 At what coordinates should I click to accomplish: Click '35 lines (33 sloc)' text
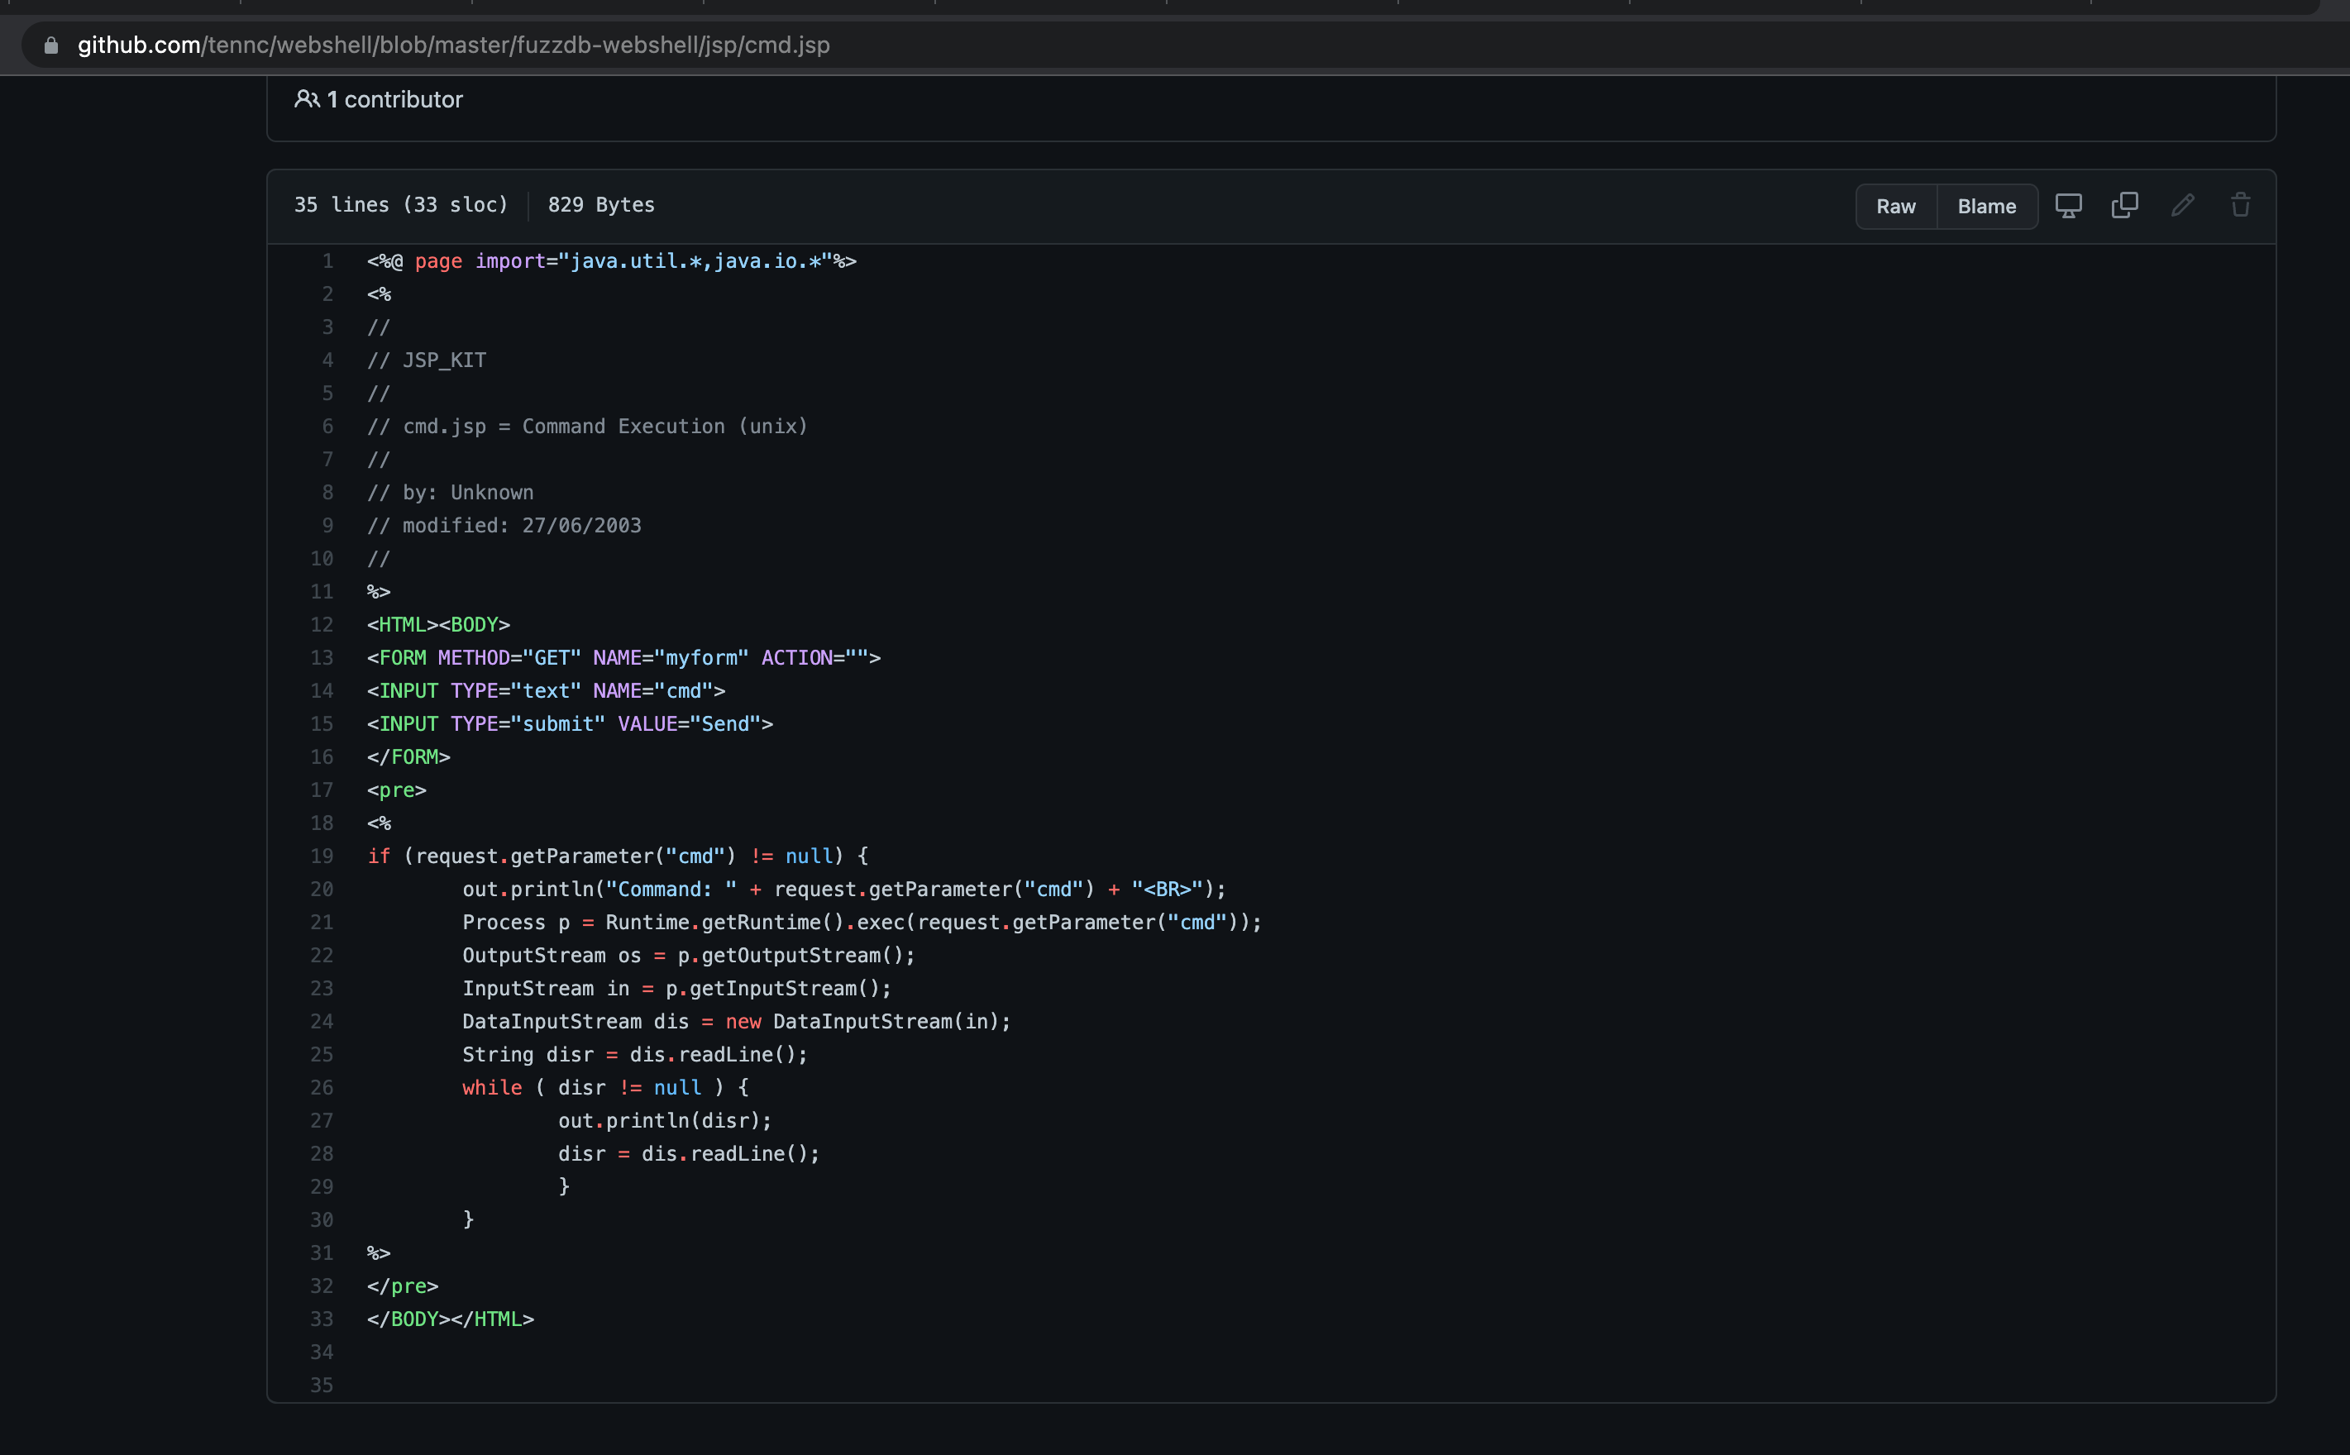click(x=401, y=205)
